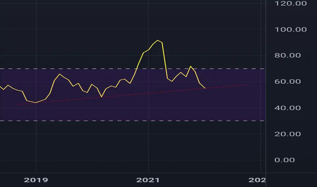Click the 20.00 price scale label
Viewport: 317px width, 187px height.
pos(288,134)
